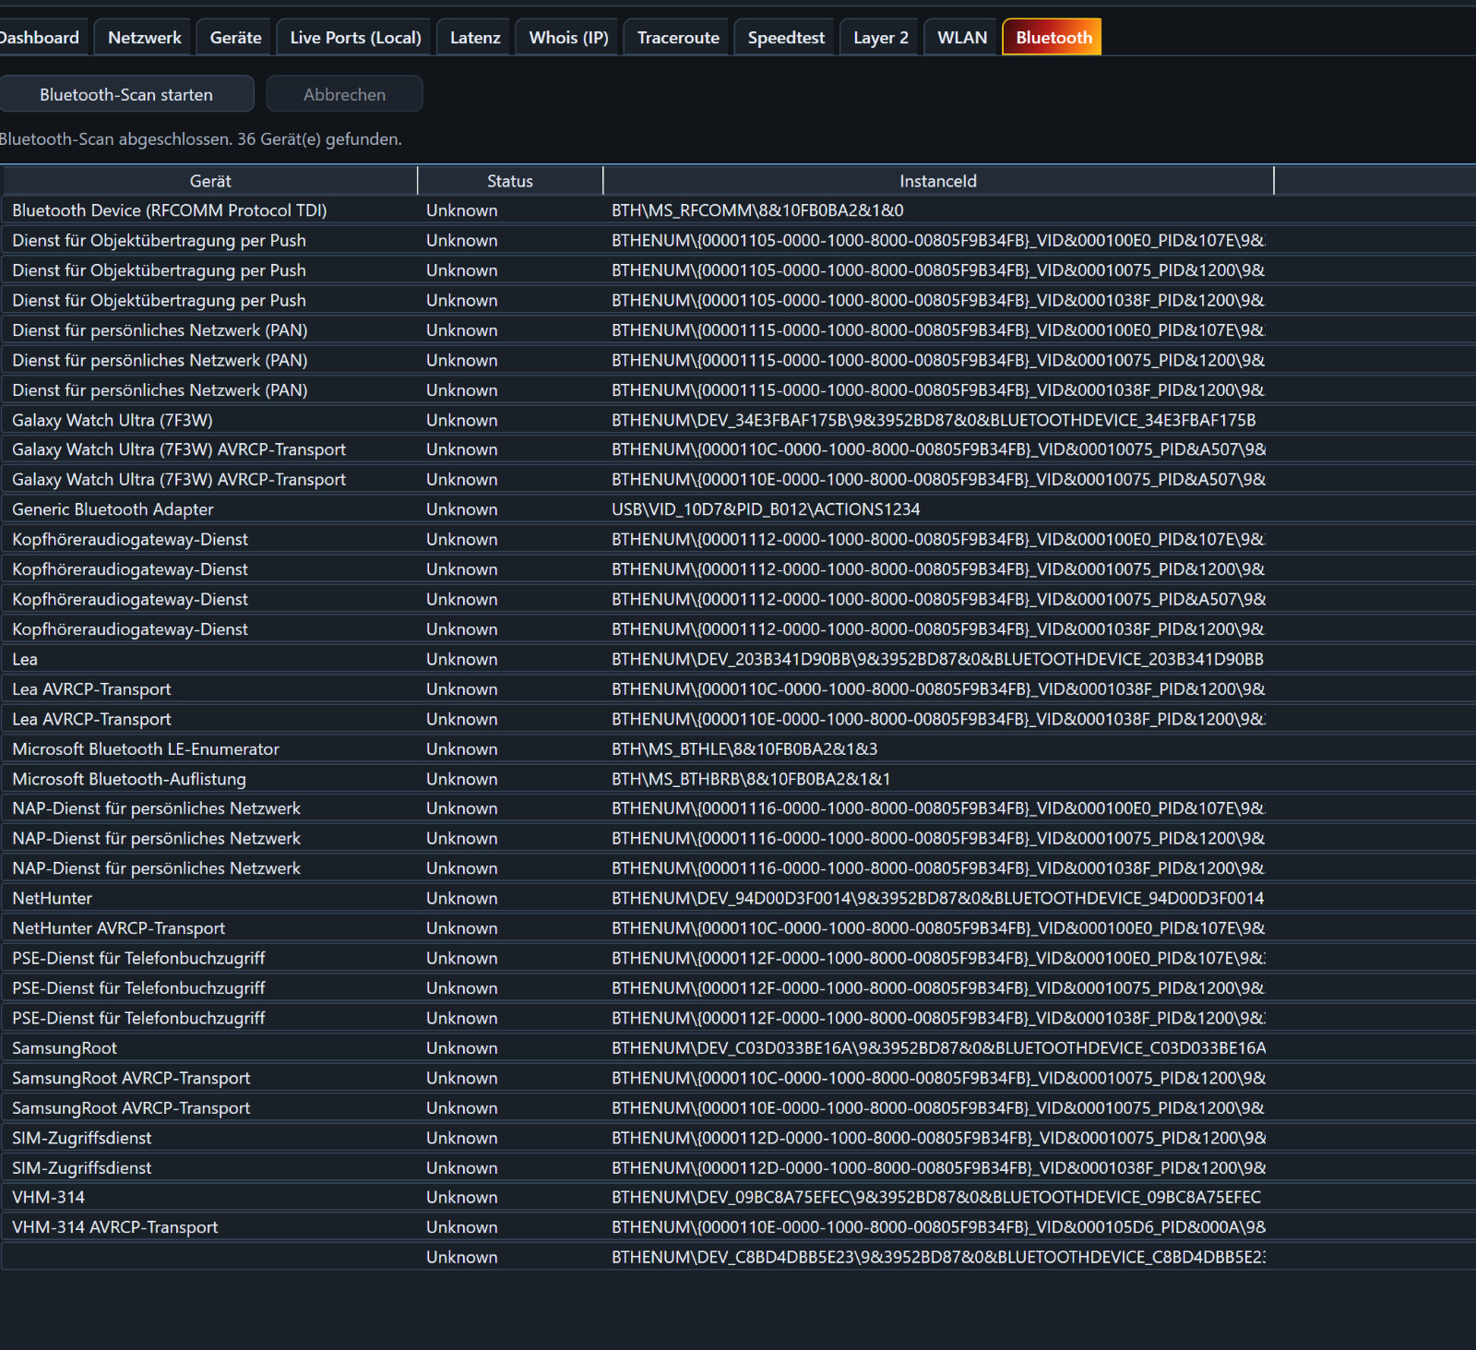Click the USB\VID_10D7&PID_B012\ACTIONS1234 instance ID
1476x1350 pixels.
(766, 509)
